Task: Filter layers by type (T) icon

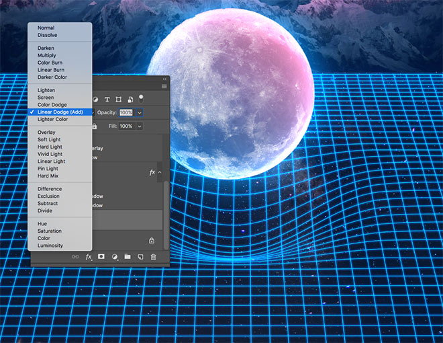Action: pos(107,100)
